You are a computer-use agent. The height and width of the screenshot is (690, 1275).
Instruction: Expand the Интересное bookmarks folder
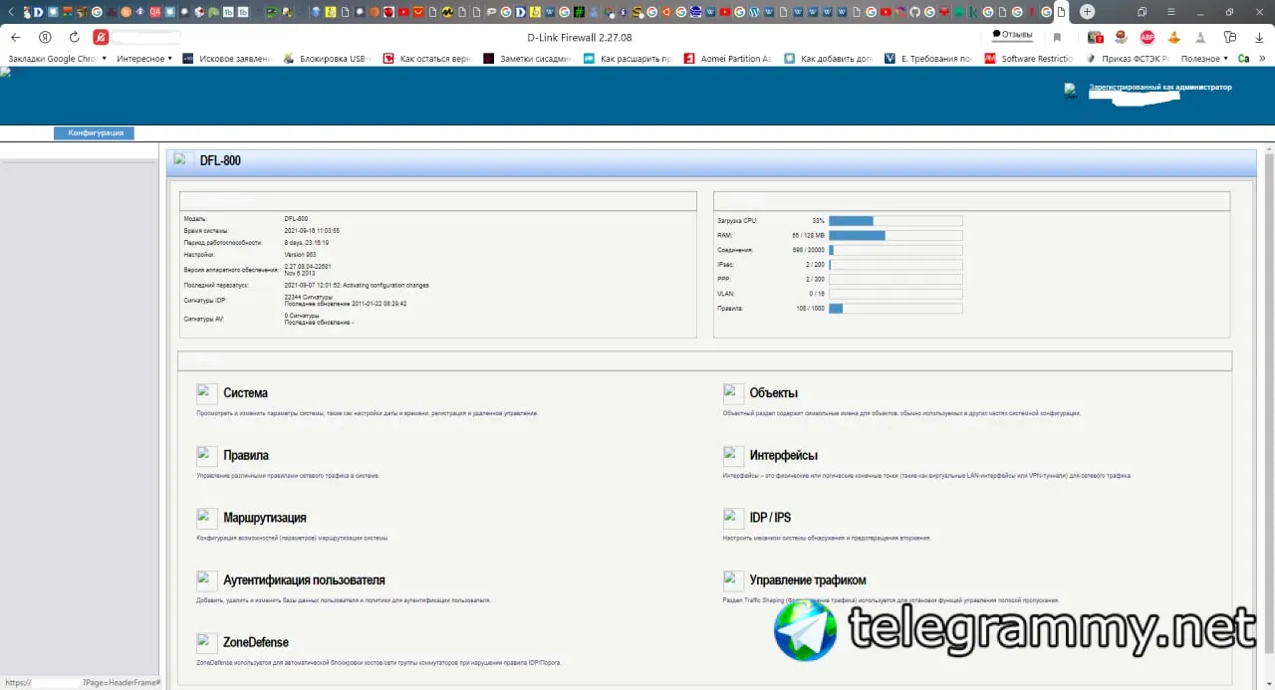coord(144,59)
